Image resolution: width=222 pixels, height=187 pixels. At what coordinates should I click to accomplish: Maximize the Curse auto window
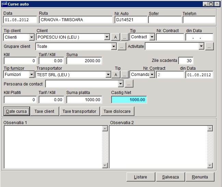[211, 4]
